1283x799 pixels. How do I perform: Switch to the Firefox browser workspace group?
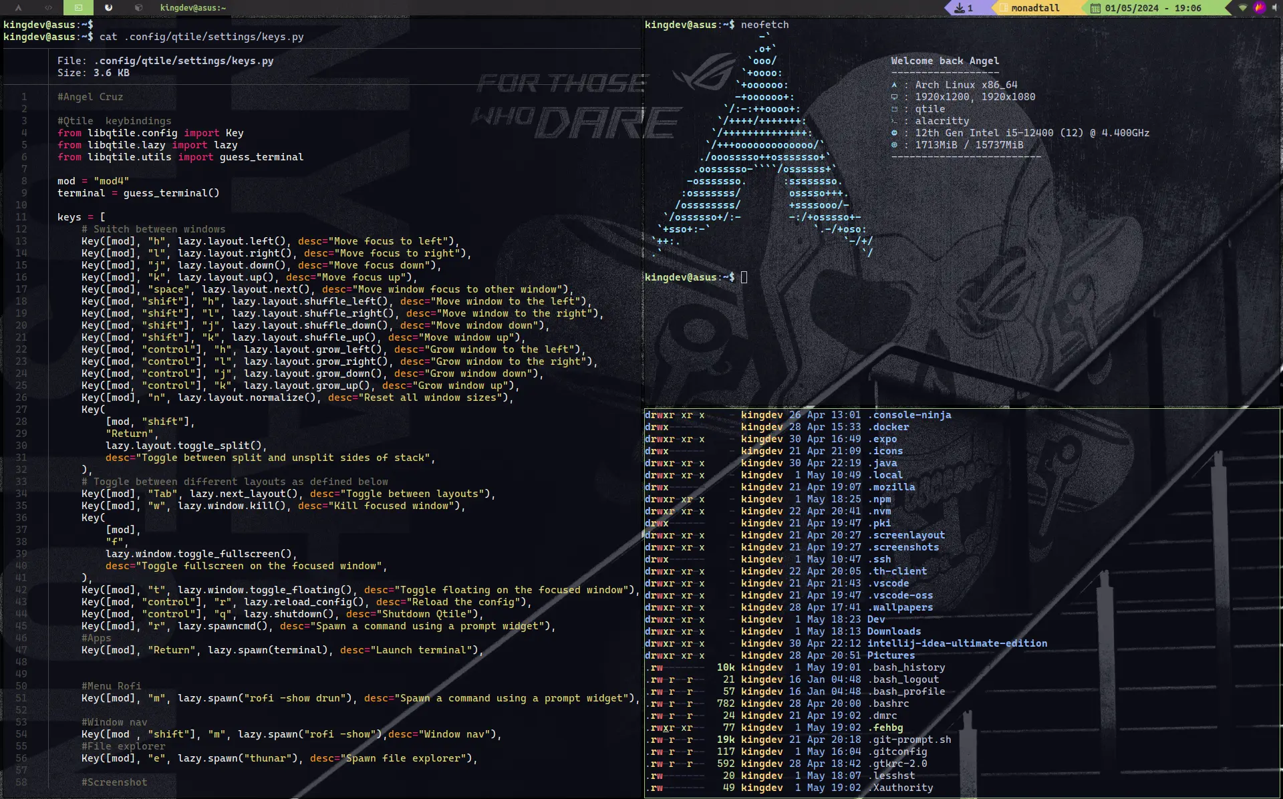108,8
